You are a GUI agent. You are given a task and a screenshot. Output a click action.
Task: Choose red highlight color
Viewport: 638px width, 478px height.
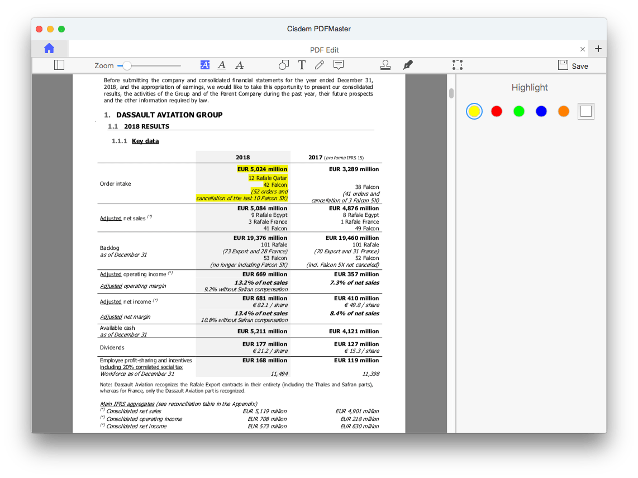[497, 111]
